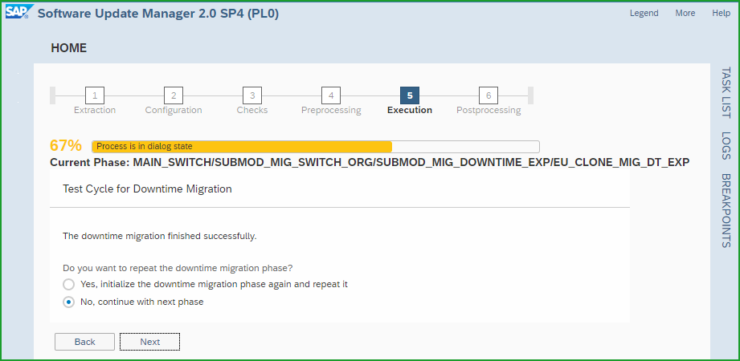The width and height of the screenshot is (740, 361).
Task: Click the Next button
Action: [149, 342]
